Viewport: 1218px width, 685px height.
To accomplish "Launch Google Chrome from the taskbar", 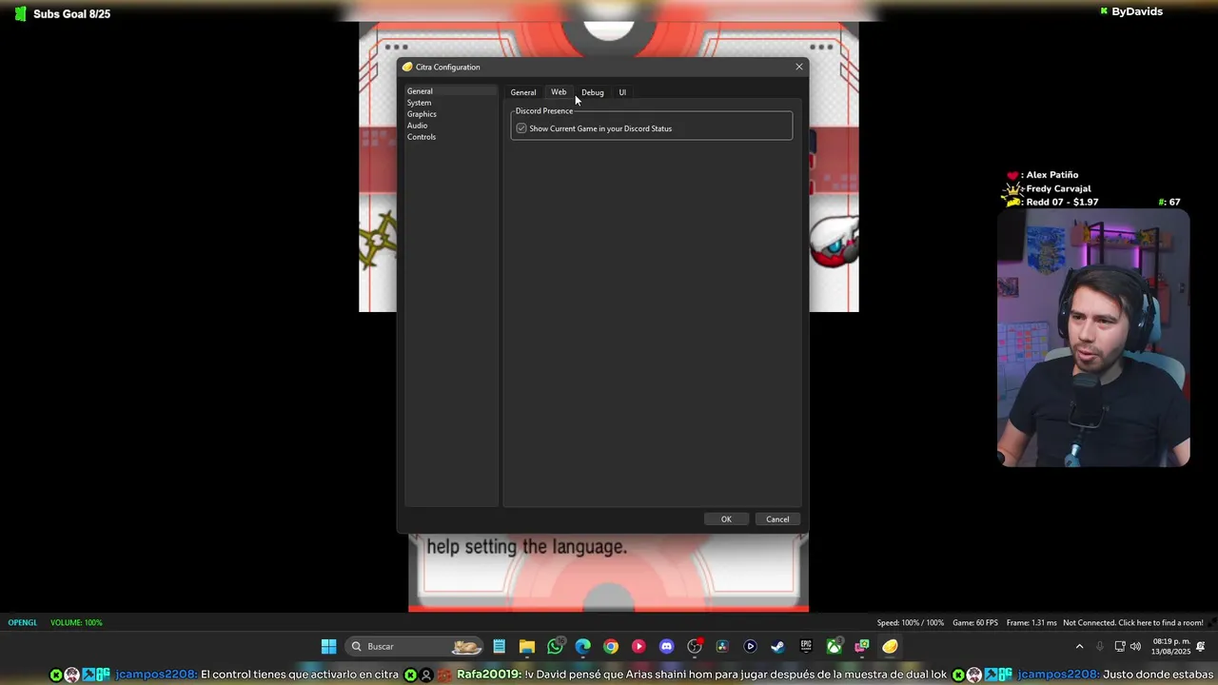I will click(x=611, y=647).
